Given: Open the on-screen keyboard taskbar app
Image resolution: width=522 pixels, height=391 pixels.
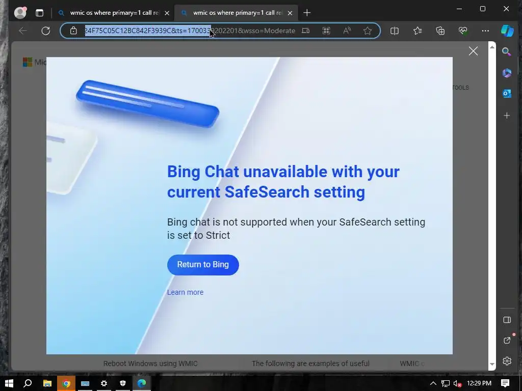Looking at the screenshot, I should click(85, 383).
